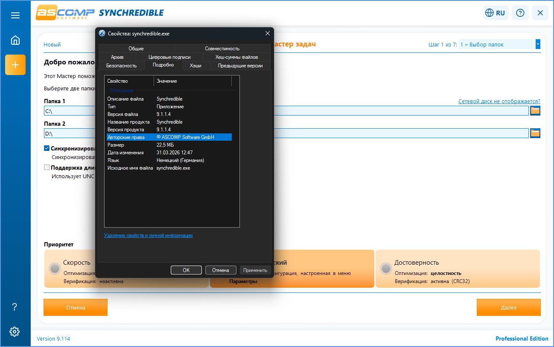This screenshot has width=554, height=347.
Task: Click the Значение column header
Action: pyautogui.click(x=192, y=81)
